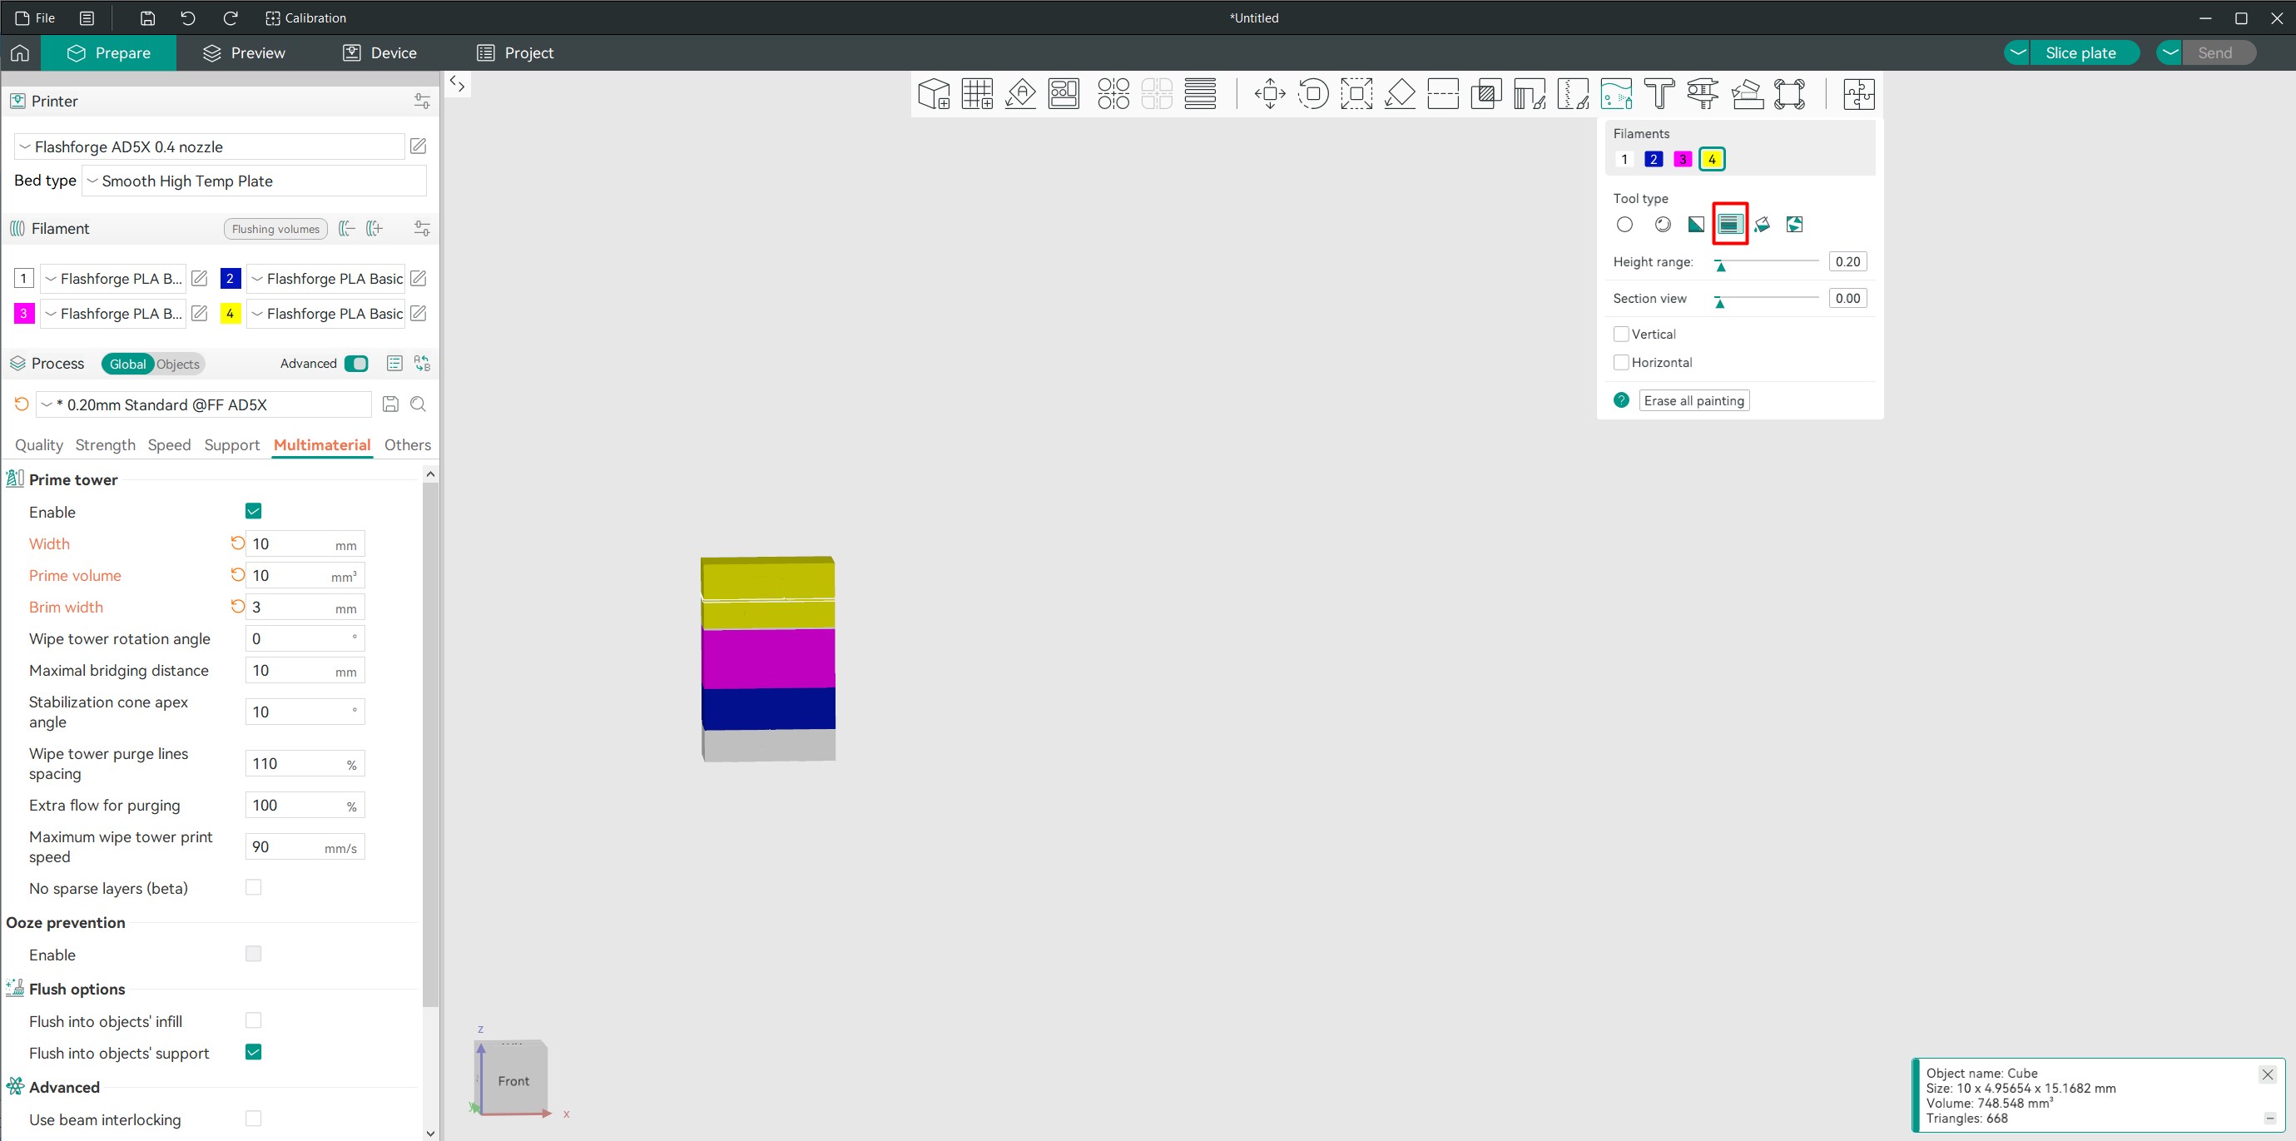The width and height of the screenshot is (2296, 1141).
Task: Expand the Bed type dropdown
Action: 254,181
